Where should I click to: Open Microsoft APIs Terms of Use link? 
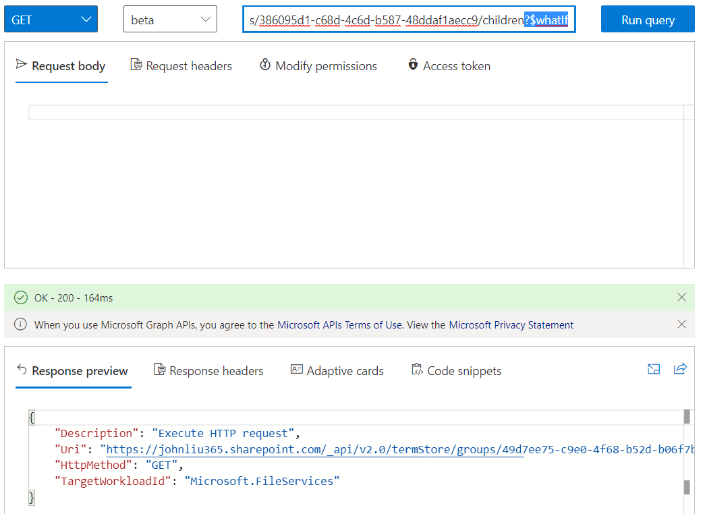pos(339,325)
